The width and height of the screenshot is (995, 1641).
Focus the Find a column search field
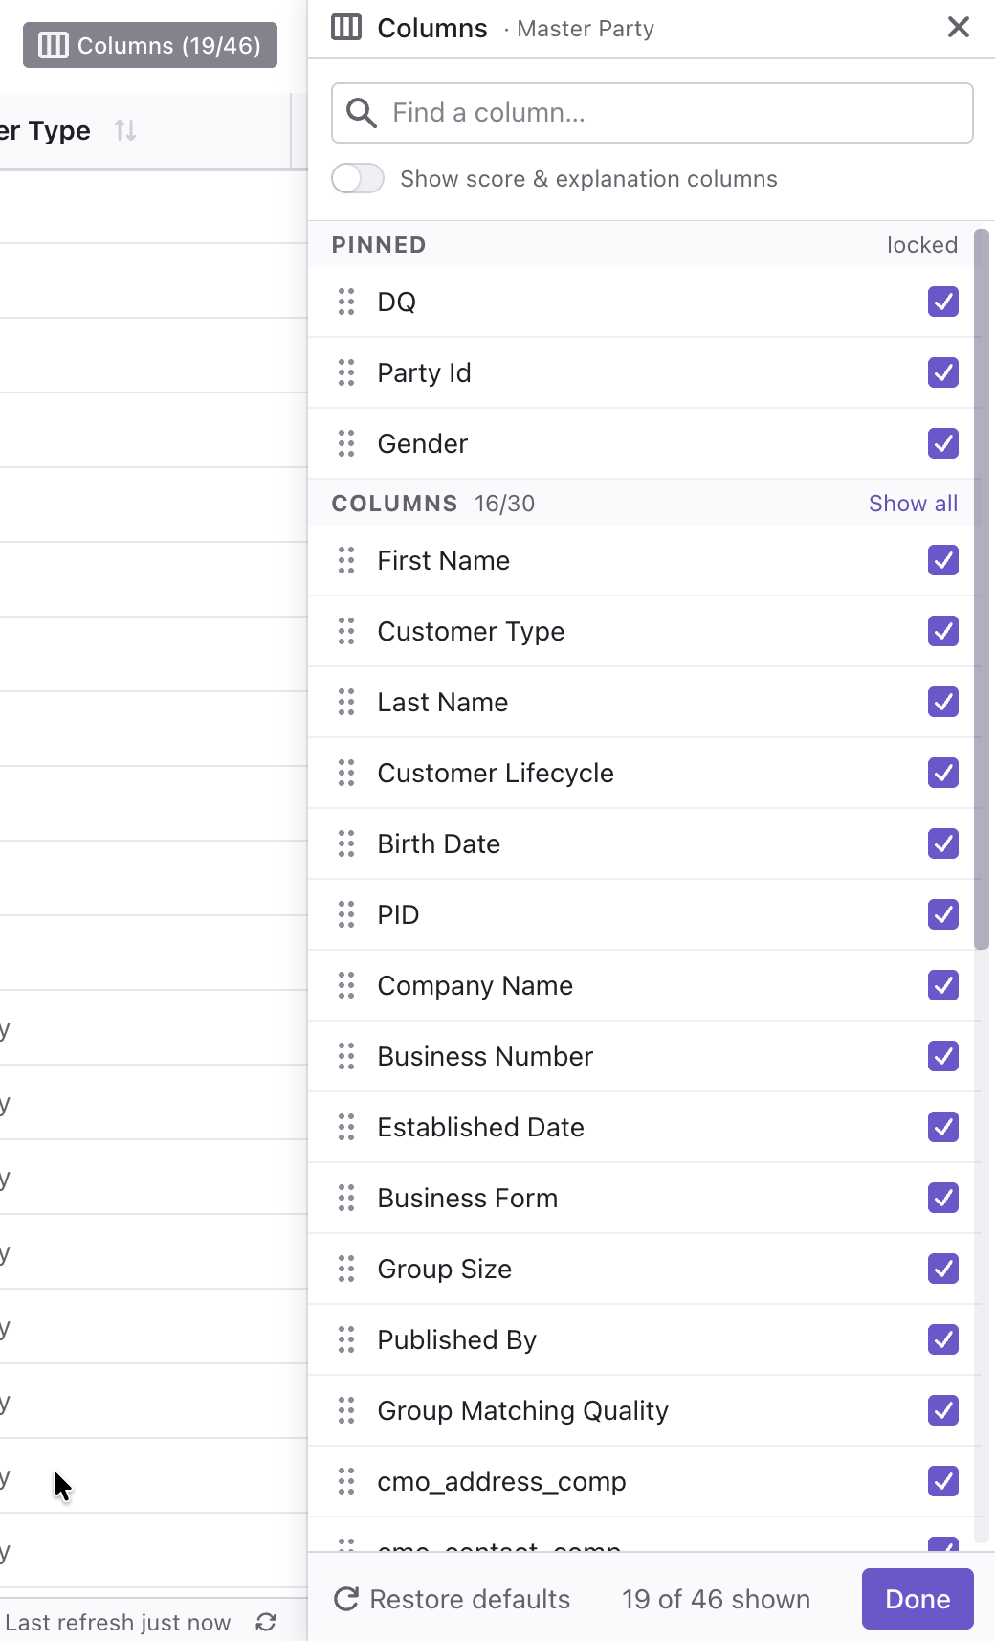[652, 113]
